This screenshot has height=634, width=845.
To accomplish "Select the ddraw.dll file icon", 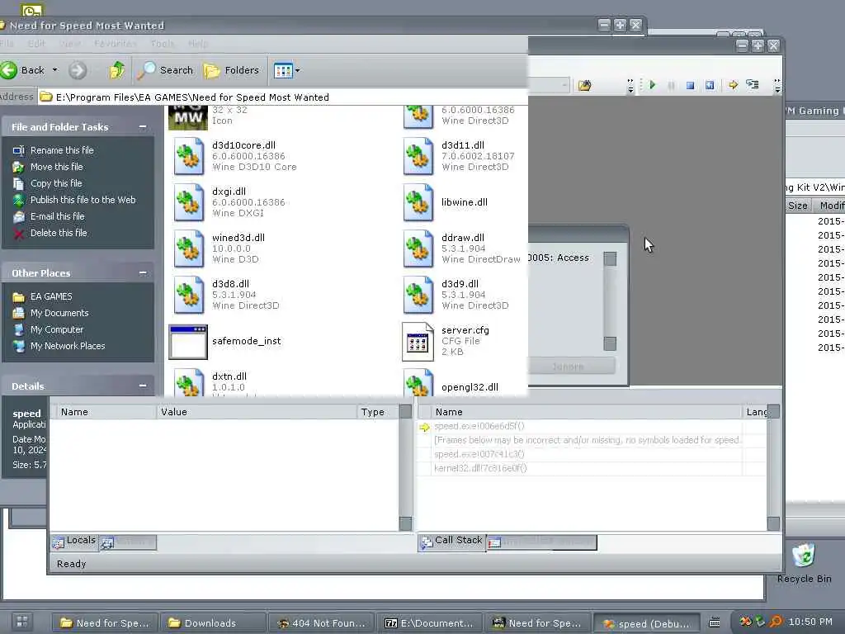I will point(418,248).
